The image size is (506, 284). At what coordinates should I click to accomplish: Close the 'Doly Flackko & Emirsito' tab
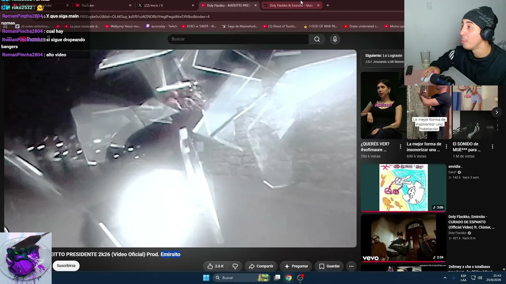[x=318, y=6]
